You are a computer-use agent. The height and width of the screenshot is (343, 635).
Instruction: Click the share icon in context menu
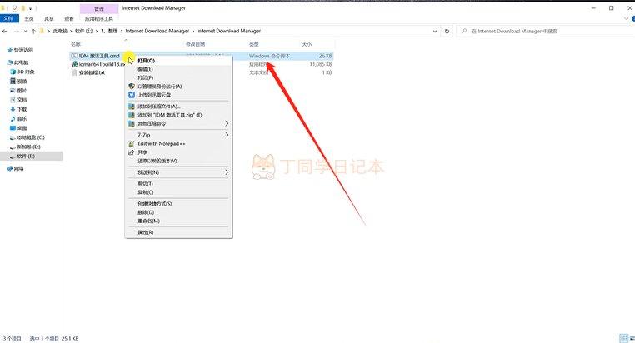click(x=131, y=152)
